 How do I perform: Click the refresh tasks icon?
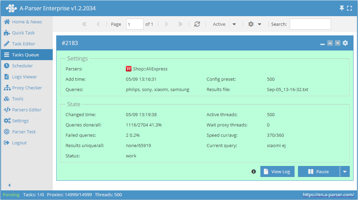pyautogui.click(x=197, y=24)
